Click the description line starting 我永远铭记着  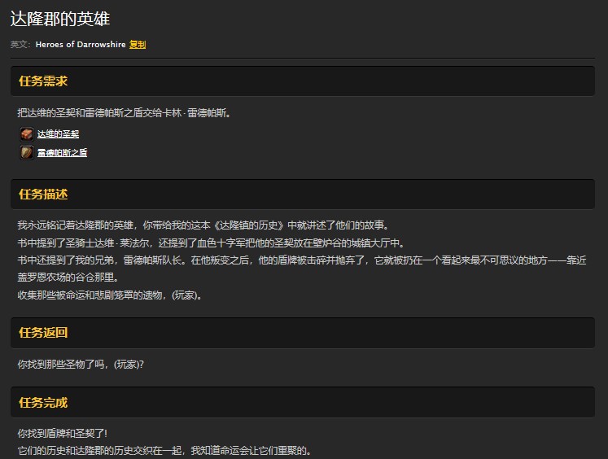[202, 225]
